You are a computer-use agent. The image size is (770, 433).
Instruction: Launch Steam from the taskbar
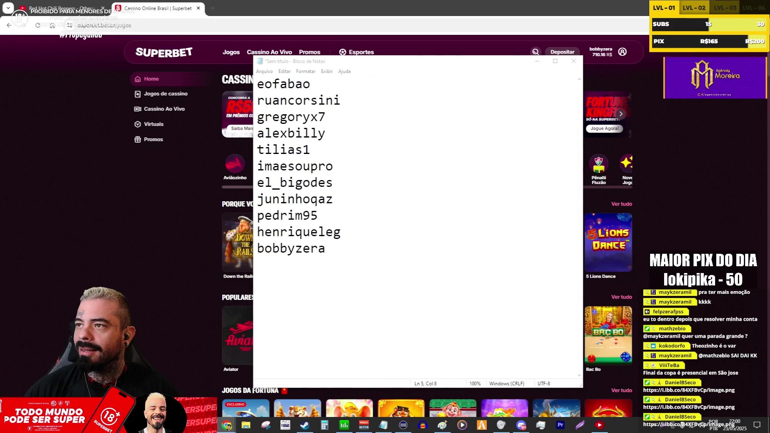305,425
